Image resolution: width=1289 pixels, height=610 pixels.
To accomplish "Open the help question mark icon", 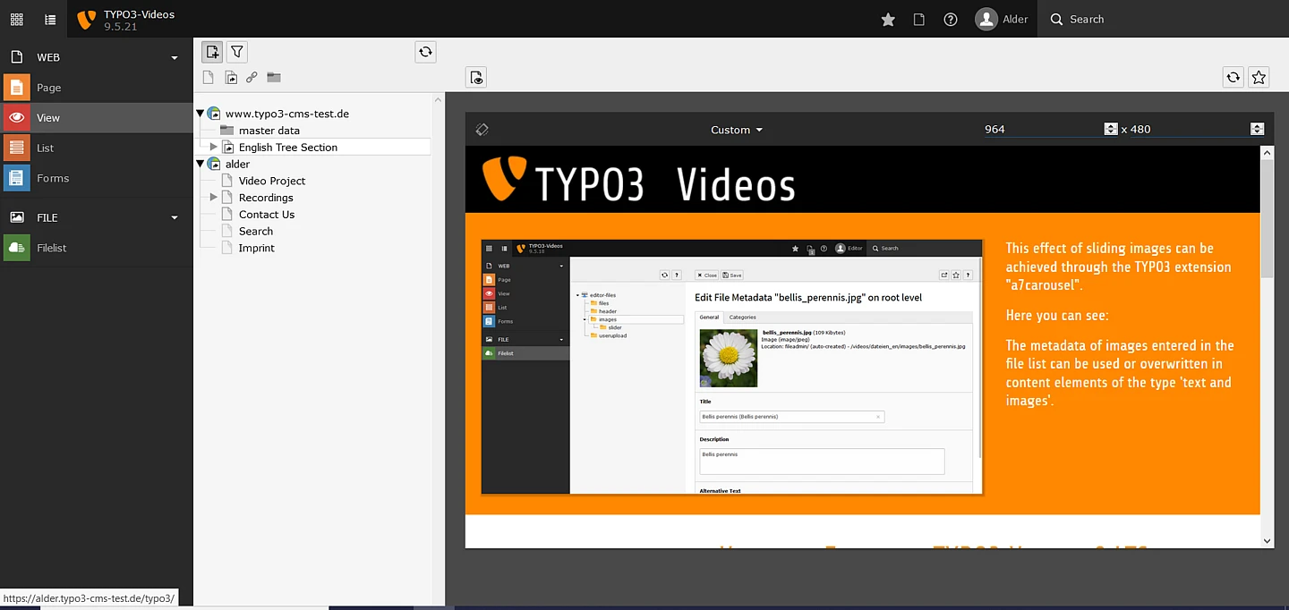I will (951, 19).
